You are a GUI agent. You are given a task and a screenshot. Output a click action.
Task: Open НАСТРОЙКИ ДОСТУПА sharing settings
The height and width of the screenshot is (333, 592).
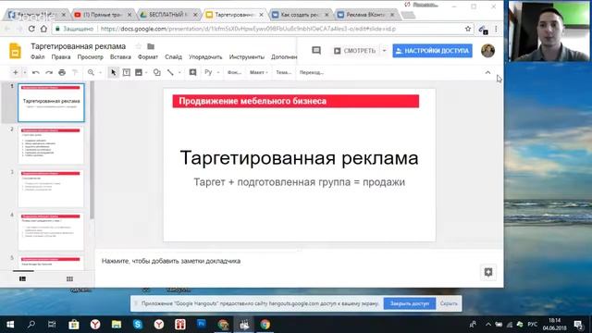pyautogui.click(x=432, y=51)
